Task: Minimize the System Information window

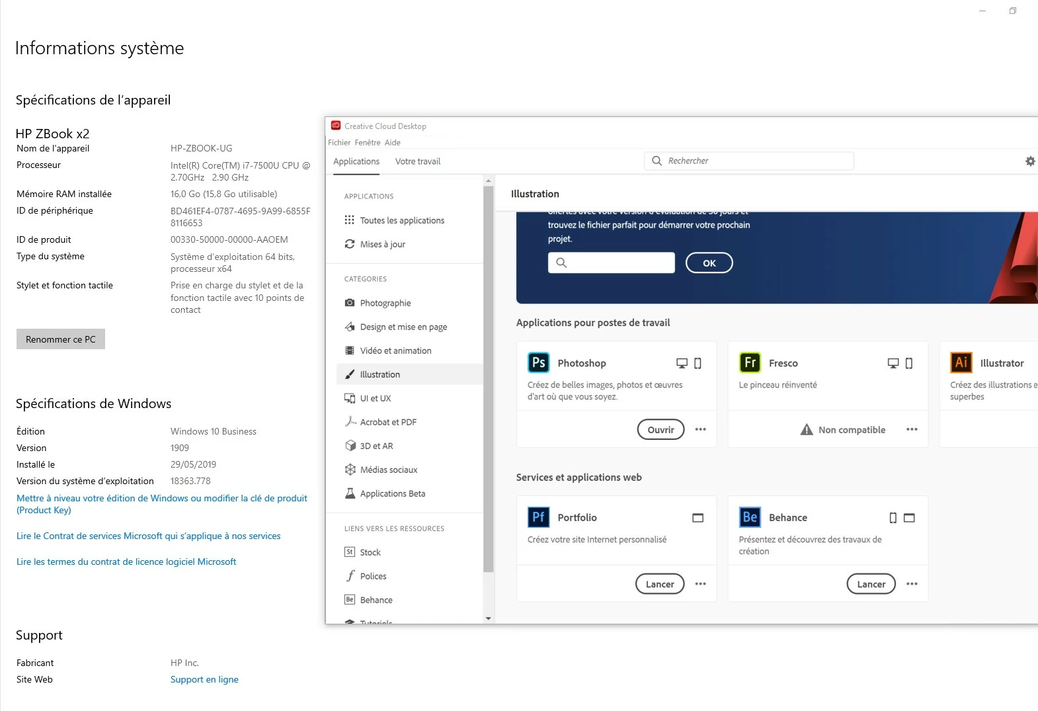Action: click(982, 11)
